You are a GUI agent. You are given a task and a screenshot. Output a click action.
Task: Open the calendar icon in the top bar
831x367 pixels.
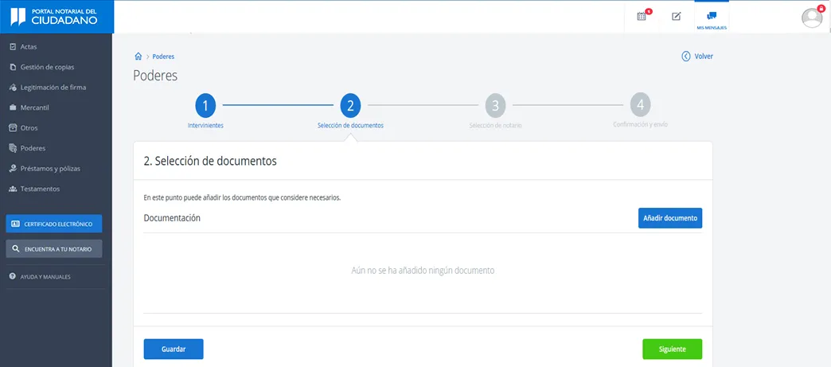pyautogui.click(x=642, y=16)
